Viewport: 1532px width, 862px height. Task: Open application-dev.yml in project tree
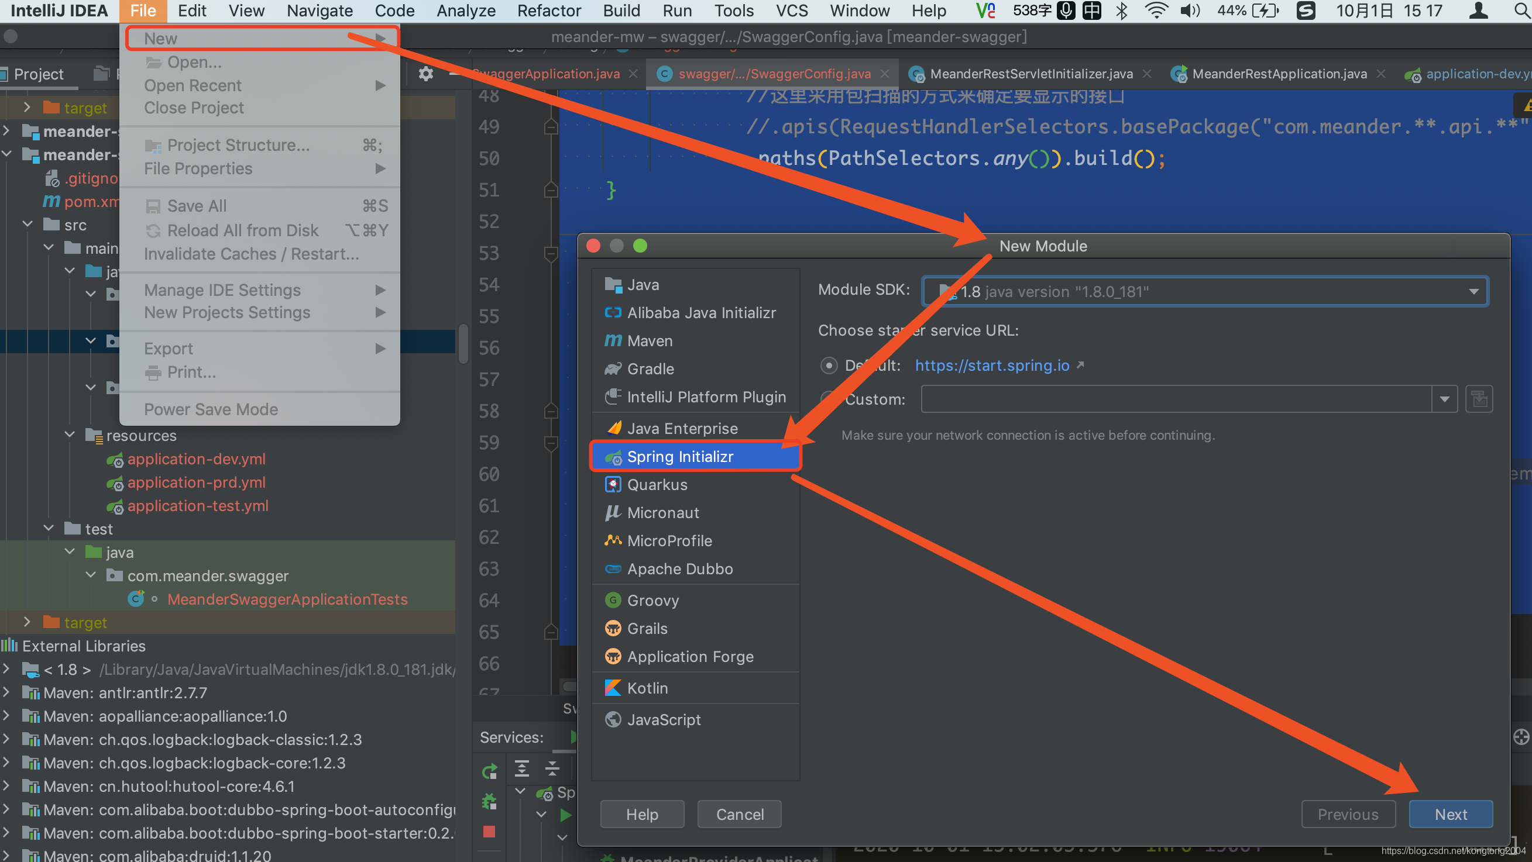pos(196,459)
